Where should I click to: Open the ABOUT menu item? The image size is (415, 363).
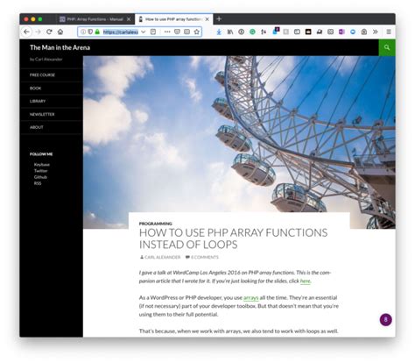coord(37,127)
